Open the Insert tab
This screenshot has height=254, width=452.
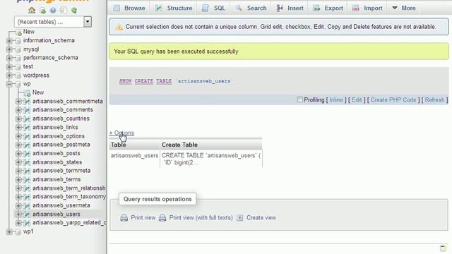click(x=290, y=8)
